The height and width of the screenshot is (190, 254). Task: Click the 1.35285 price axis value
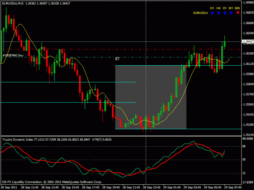pyautogui.click(x=248, y=125)
